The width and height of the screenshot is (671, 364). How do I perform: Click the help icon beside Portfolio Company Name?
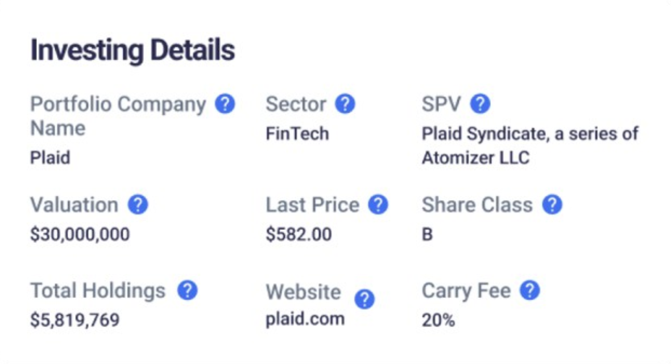[x=225, y=105]
